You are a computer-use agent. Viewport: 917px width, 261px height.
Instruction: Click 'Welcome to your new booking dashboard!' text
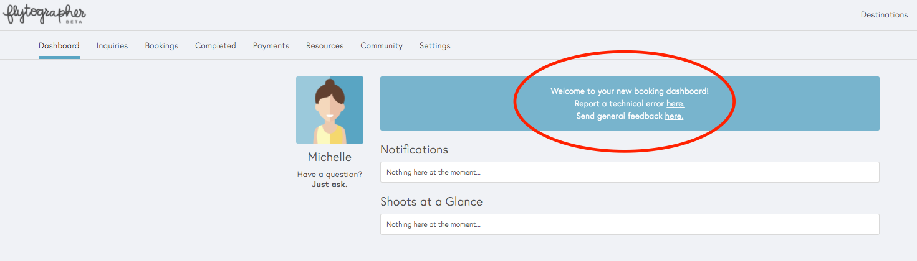pos(630,91)
